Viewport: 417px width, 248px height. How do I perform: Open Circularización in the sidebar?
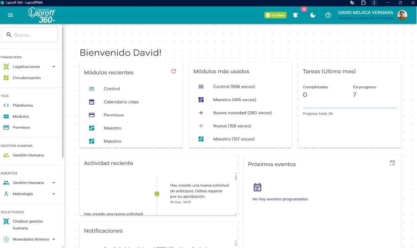26,78
